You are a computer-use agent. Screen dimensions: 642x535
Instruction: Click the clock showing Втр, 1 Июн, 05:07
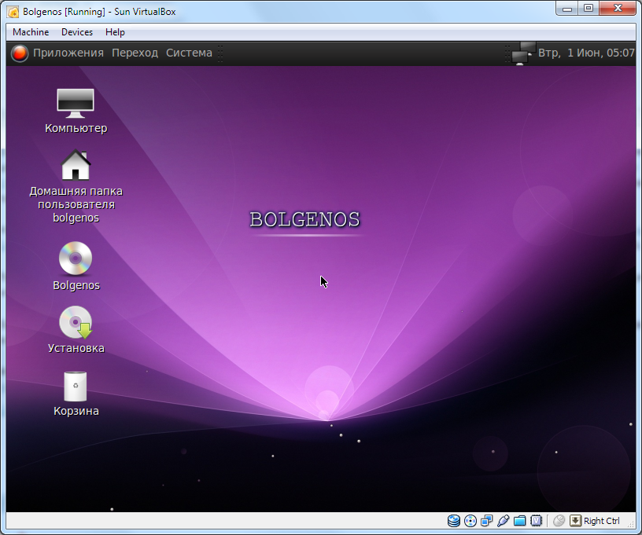(x=586, y=53)
